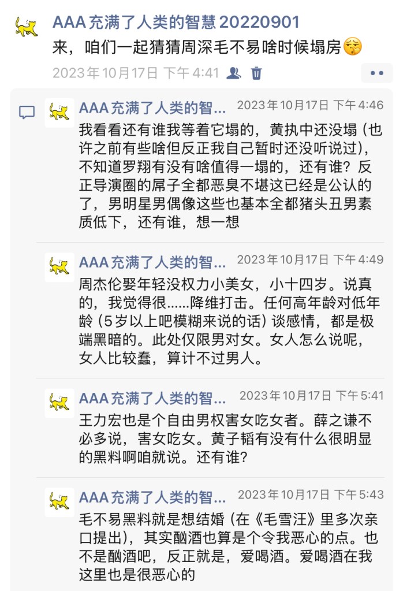This screenshot has height=591, width=403.
Task: Click the people visibility icon beside the post time
Action: click(234, 73)
